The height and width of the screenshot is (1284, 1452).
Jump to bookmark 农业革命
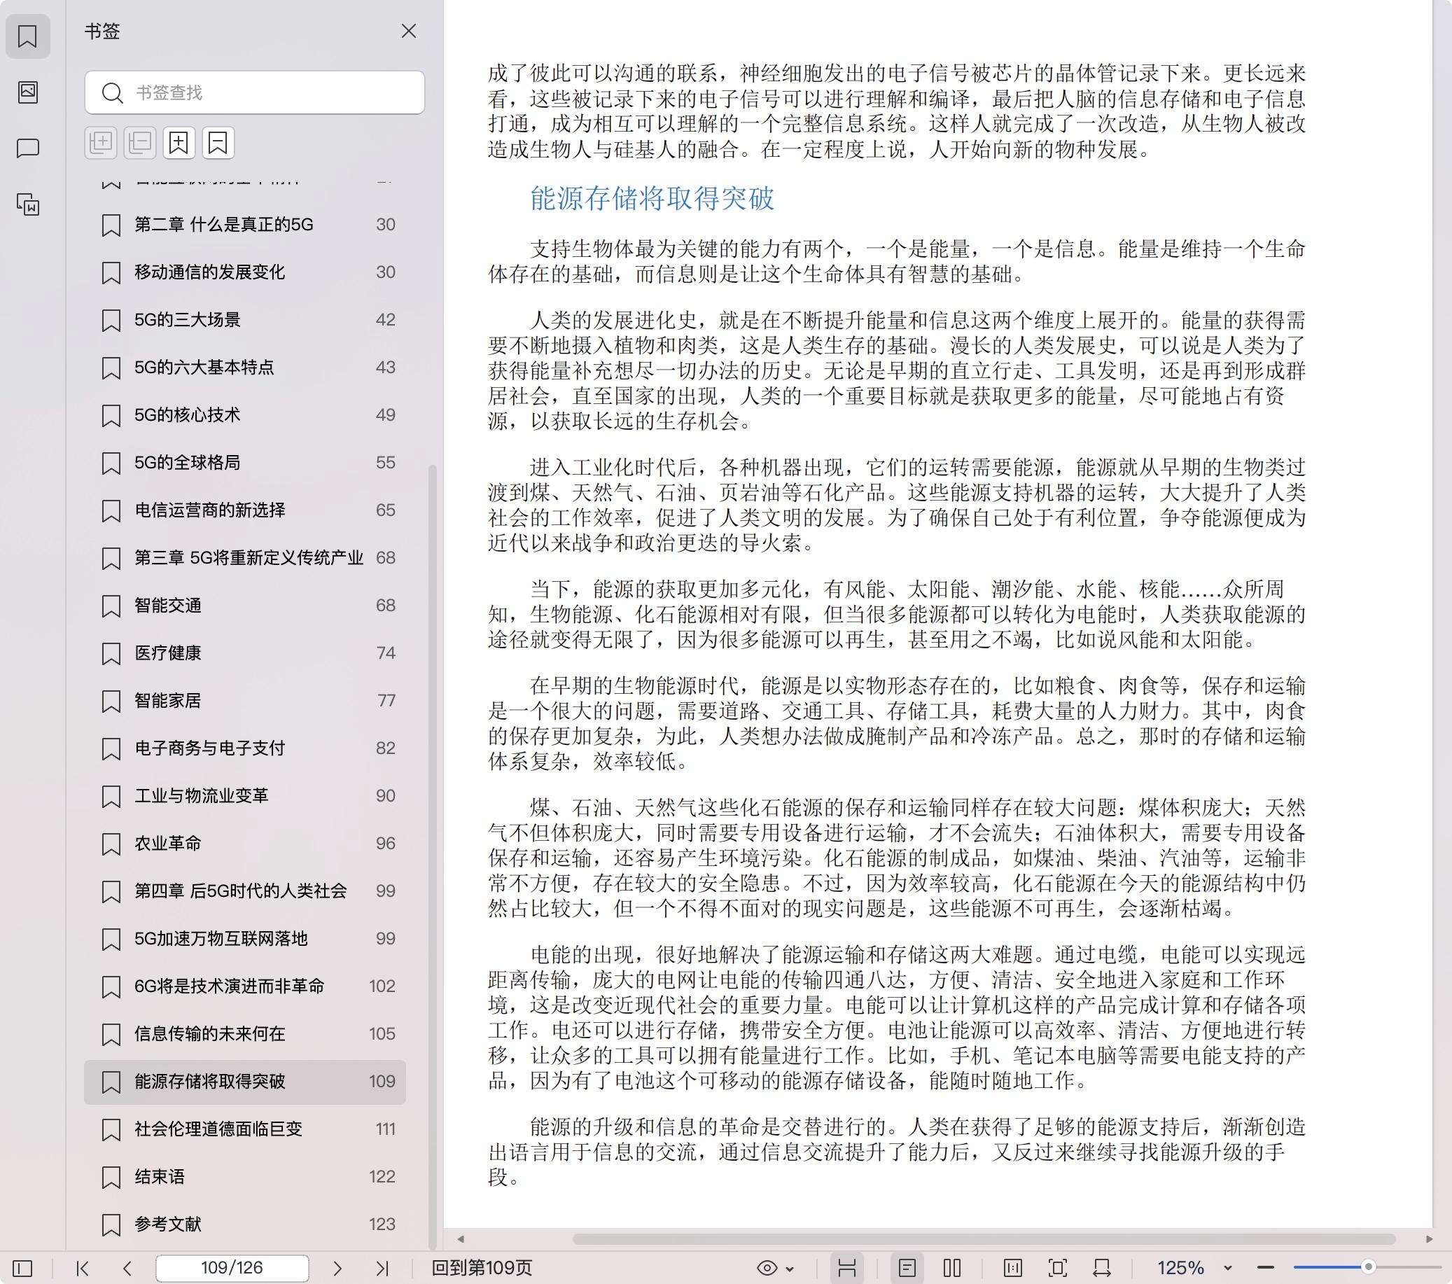[x=245, y=844]
